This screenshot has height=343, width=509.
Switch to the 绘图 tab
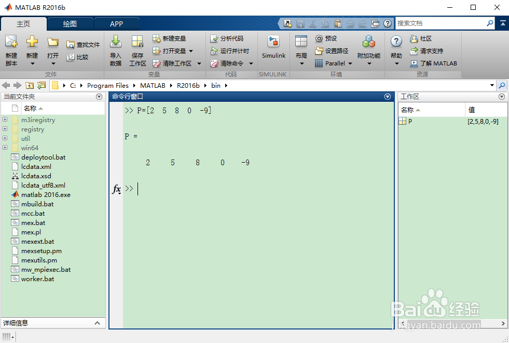[70, 24]
